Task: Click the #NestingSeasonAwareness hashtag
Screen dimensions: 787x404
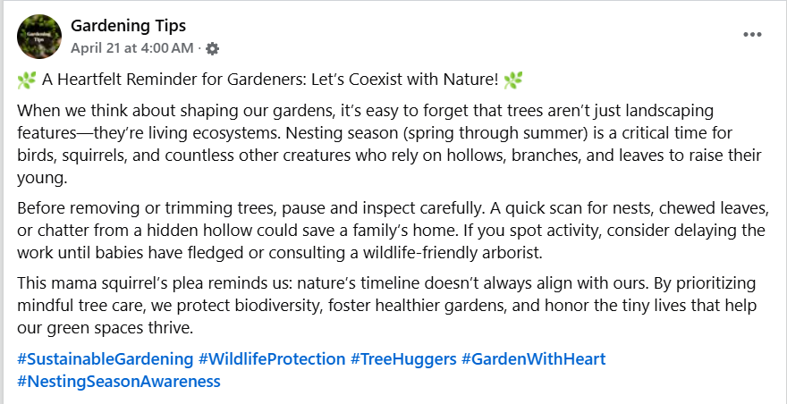Action: [x=118, y=382]
